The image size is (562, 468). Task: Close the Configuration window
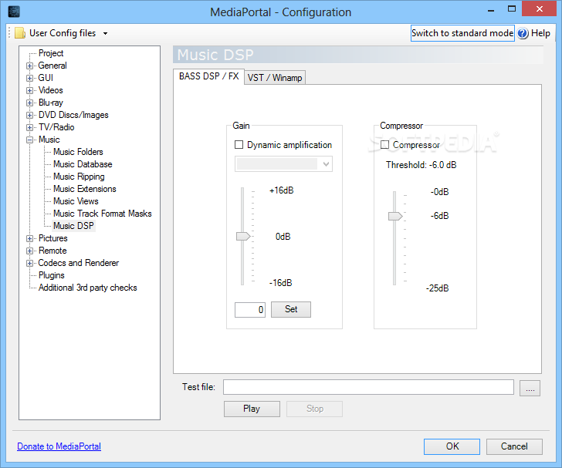click(x=540, y=9)
